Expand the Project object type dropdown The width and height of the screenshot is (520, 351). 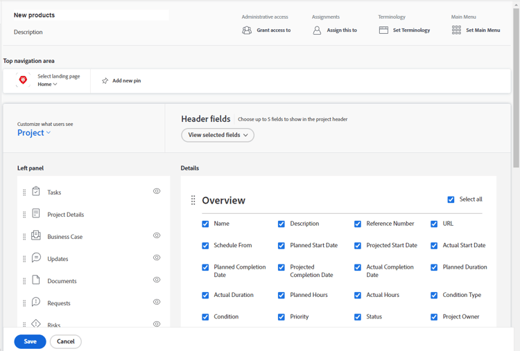pos(34,133)
